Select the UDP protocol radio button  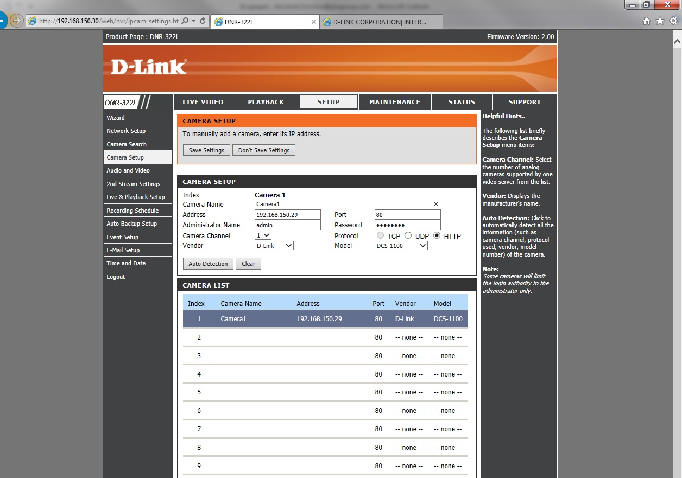pos(408,236)
